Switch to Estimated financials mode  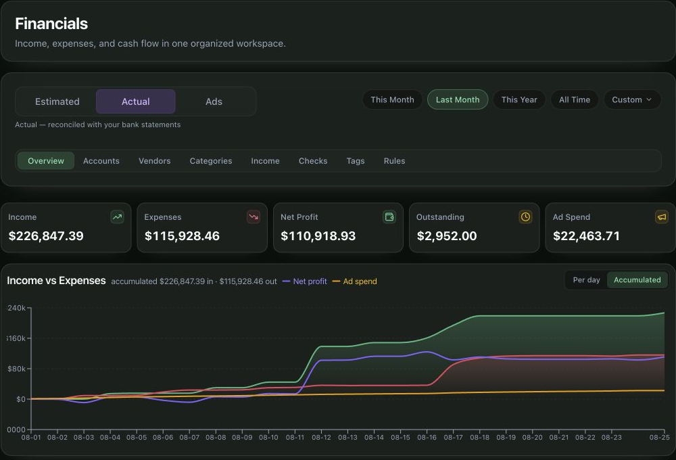(x=57, y=102)
